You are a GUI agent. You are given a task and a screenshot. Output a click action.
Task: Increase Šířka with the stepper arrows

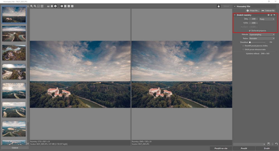(257, 19)
